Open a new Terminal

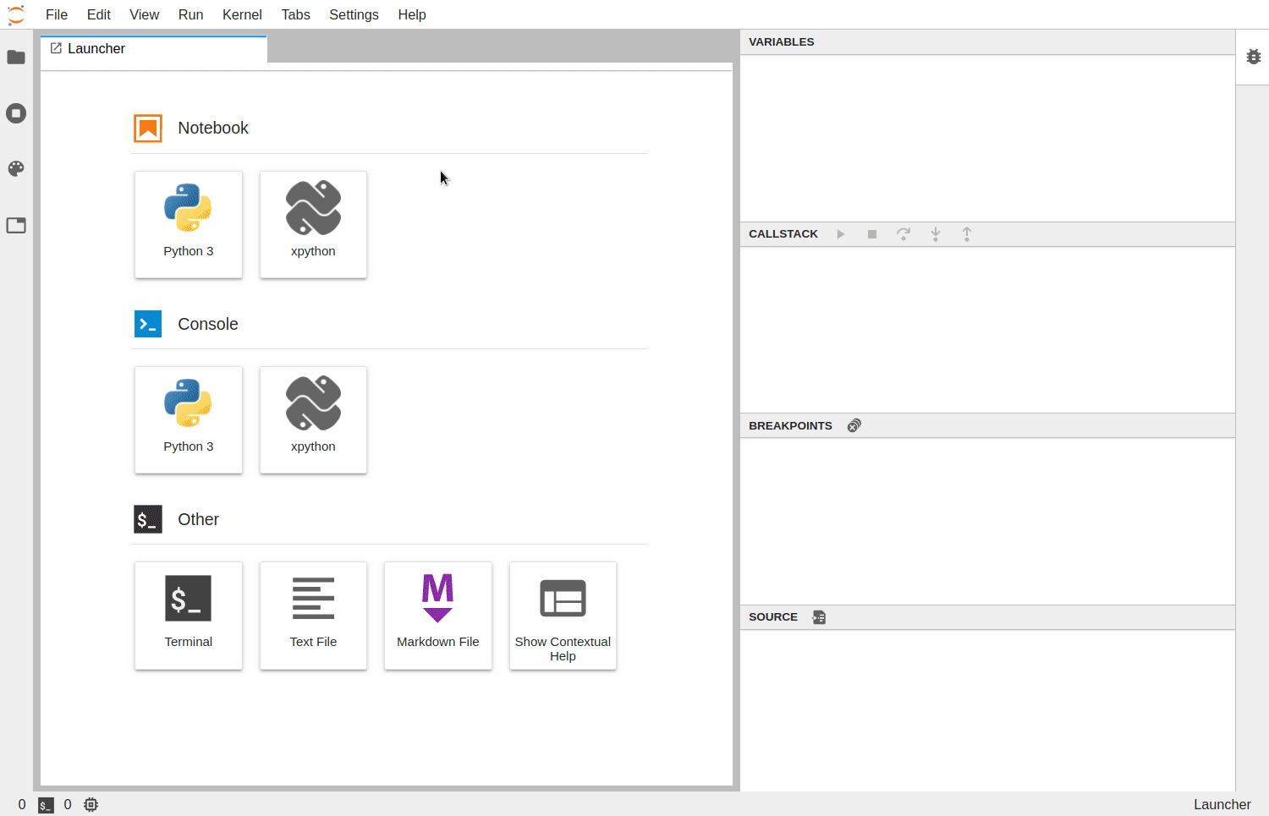(188, 616)
